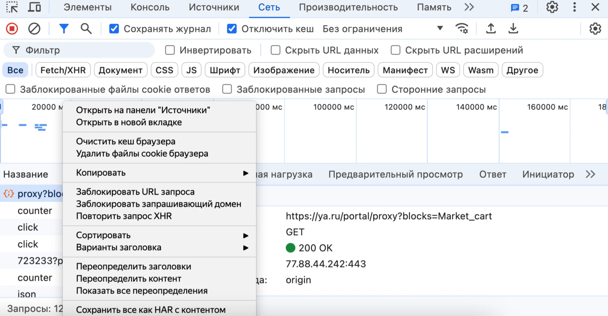Enable Инвертировать filter checkbox
This screenshot has width=608, height=316.
click(x=169, y=50)
